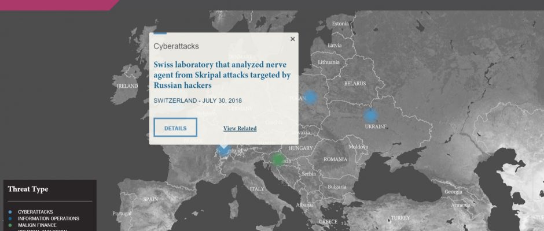Screen dimensions: 544x231
Task: Select the green malign finance marker near Croatia
Action: tap(277, 159)
